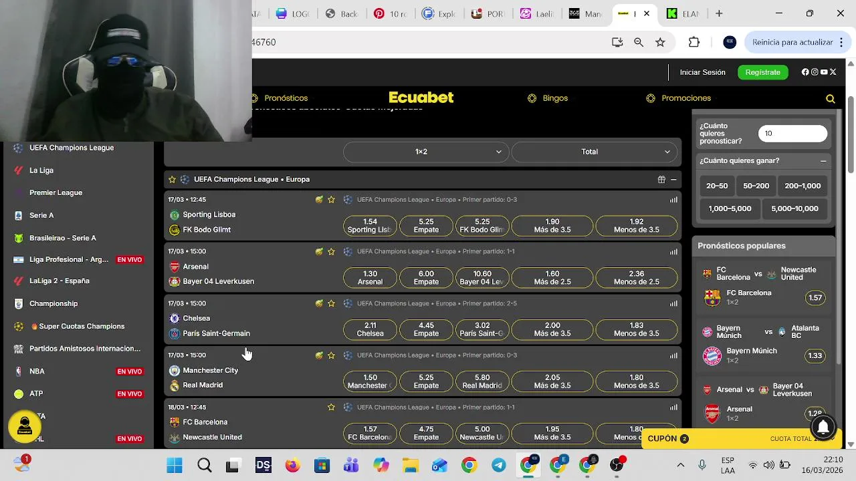The height and width of the screenshot is (481, 856).
Task: Open Ecuabet's YouTube channel icon
Action: coord(824,72)
